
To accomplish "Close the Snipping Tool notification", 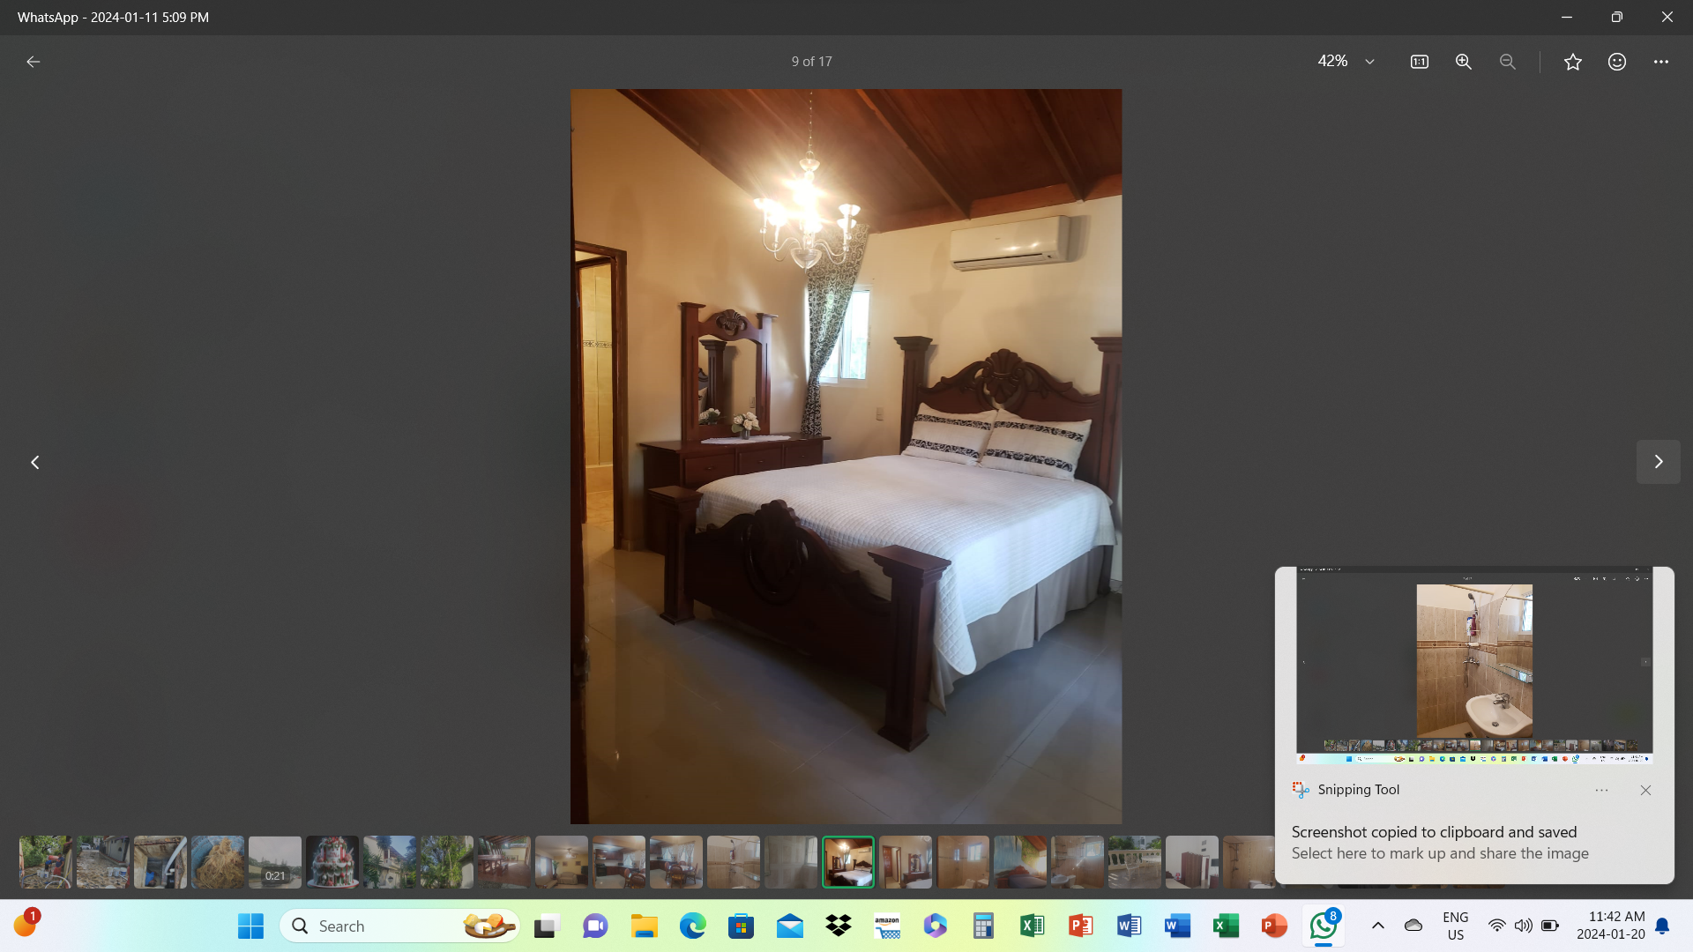I will [1645, 791].
